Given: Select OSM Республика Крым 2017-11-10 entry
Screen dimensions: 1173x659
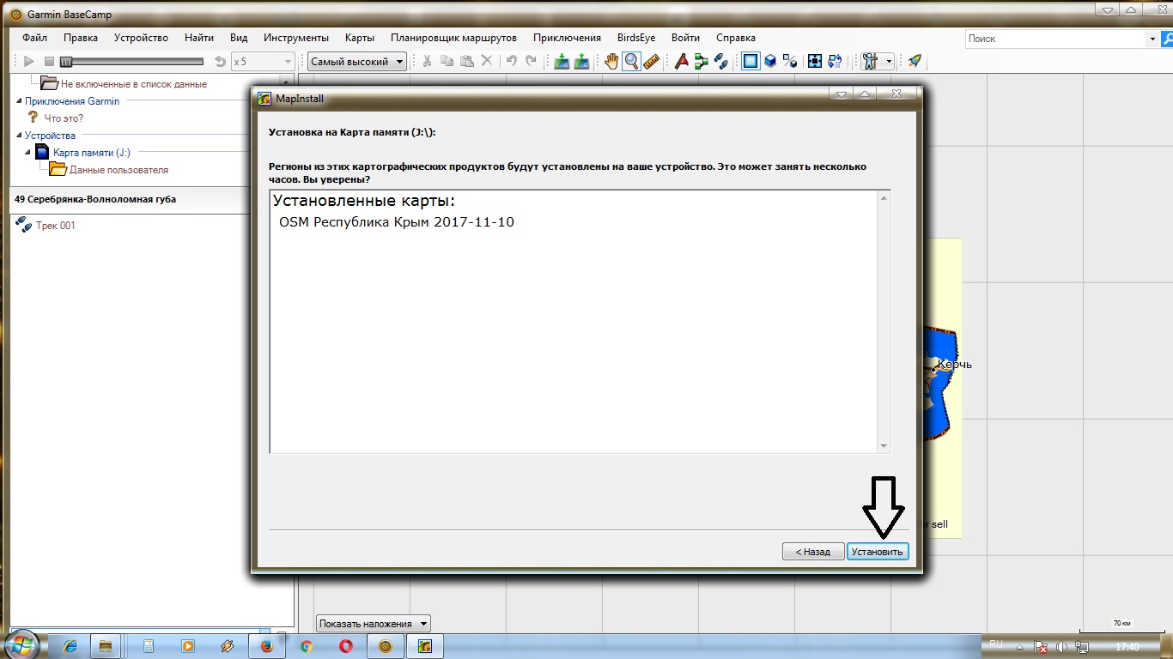Looking at the screenshot, I should pos(397,222).
